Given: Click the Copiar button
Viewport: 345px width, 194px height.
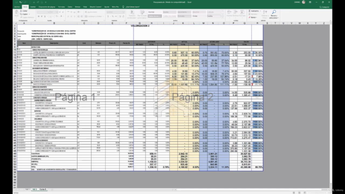Looking at the screenshot, I should click(x=24, y=14).
